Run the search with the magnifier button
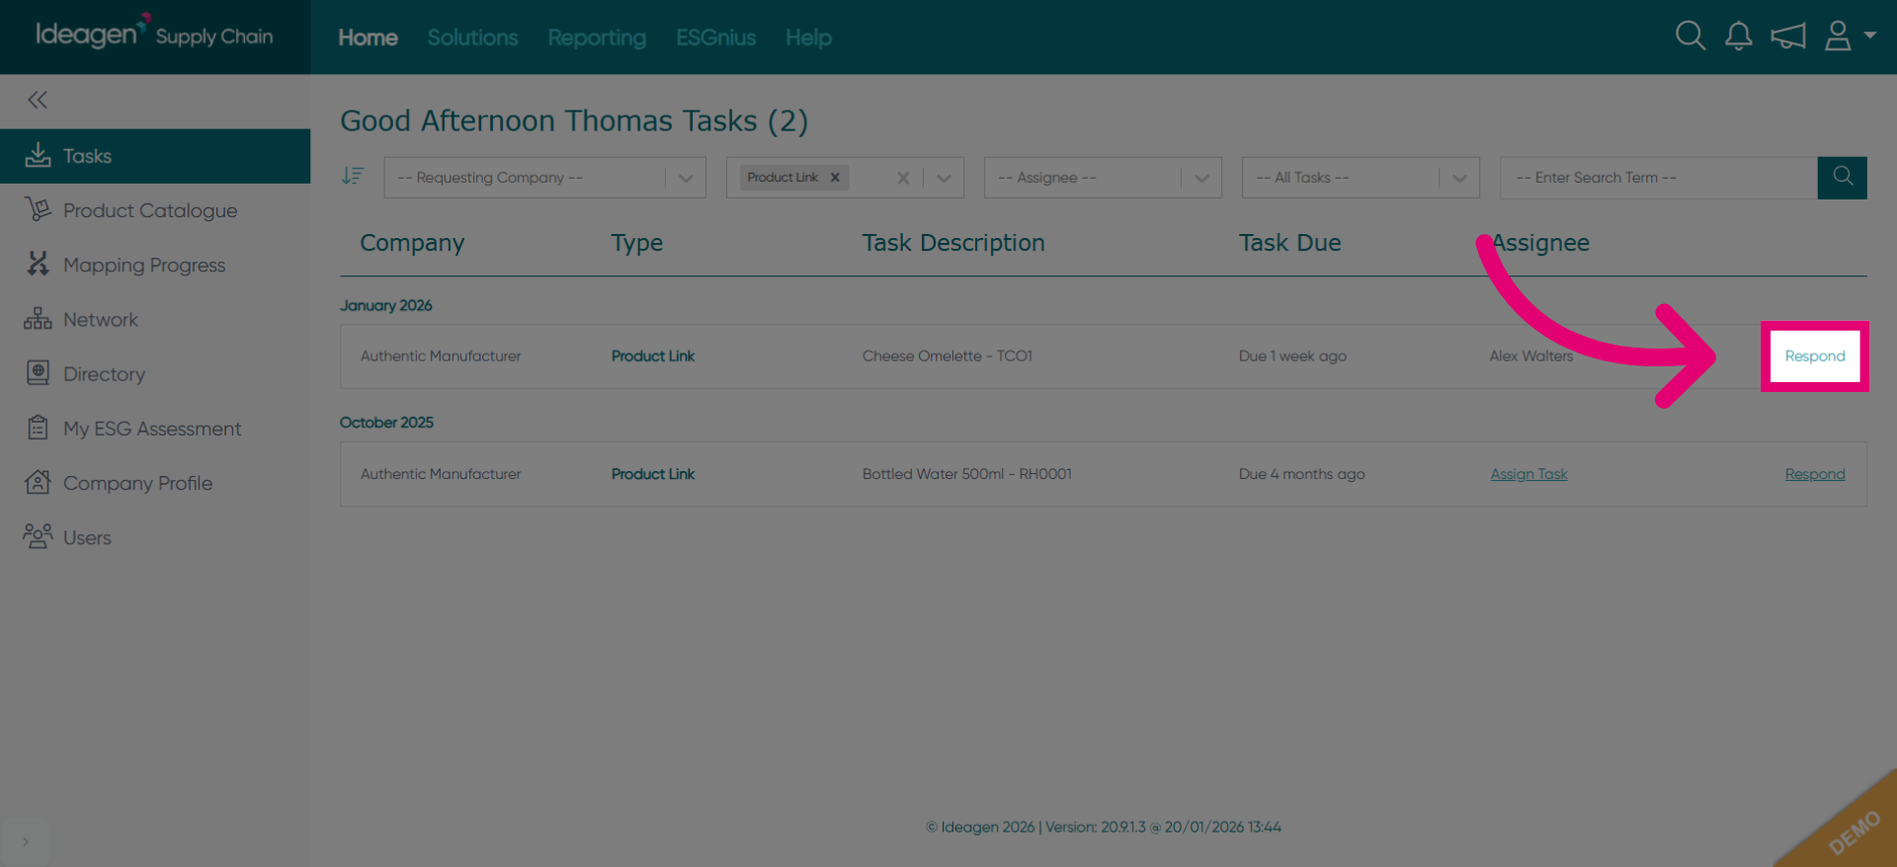The height and width of the screenshot is (867, 1897). 1843,178
